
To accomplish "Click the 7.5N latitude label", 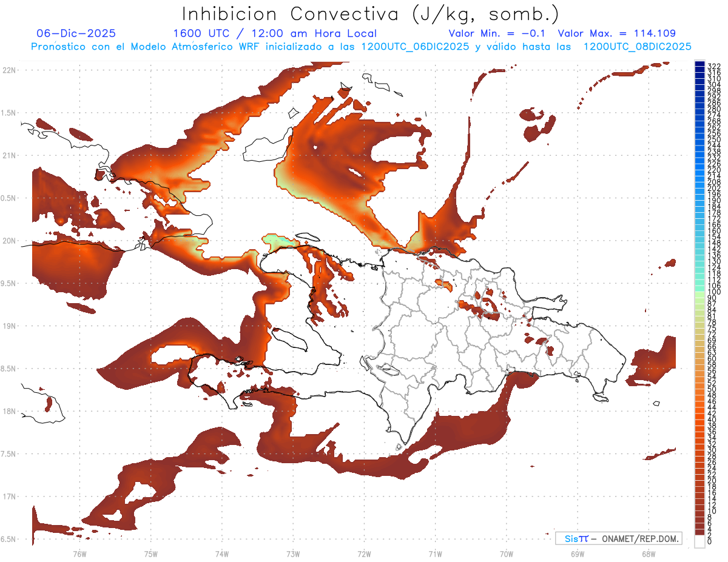I will click(x=9, y=454).
